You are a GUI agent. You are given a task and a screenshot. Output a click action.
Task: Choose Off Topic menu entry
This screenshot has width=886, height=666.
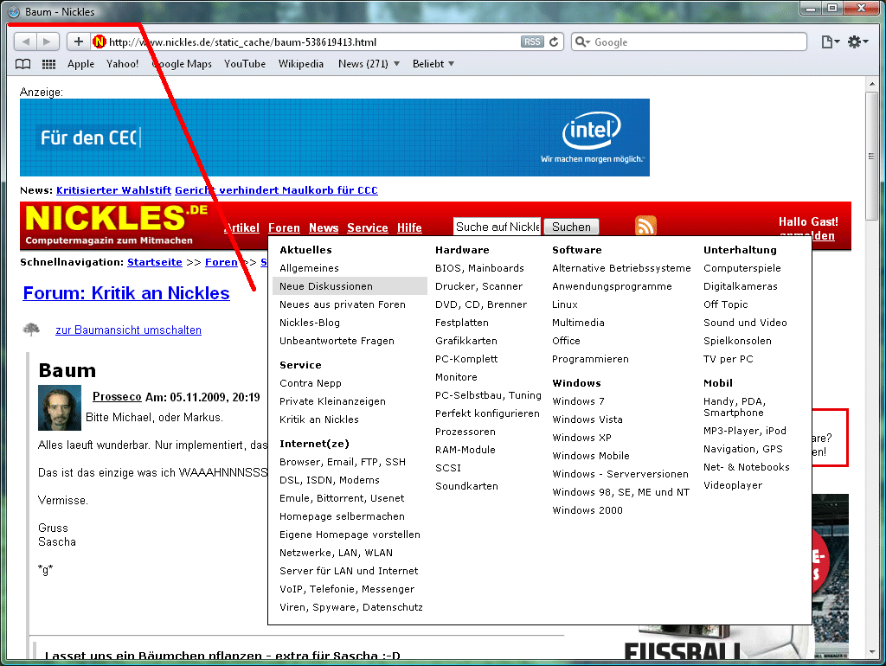(726, 304)
